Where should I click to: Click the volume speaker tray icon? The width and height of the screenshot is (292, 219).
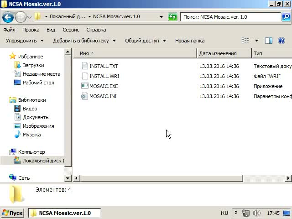[257, 213]
